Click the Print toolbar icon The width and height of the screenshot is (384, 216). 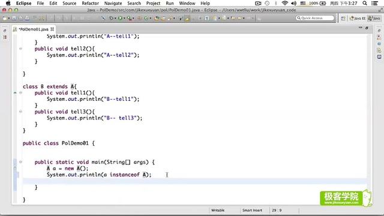pos(27,18)
